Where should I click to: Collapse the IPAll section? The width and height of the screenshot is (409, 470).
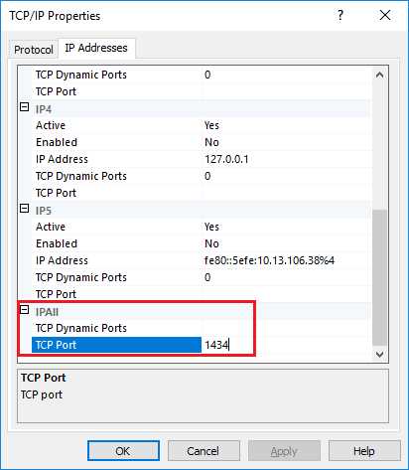[25, 310]
